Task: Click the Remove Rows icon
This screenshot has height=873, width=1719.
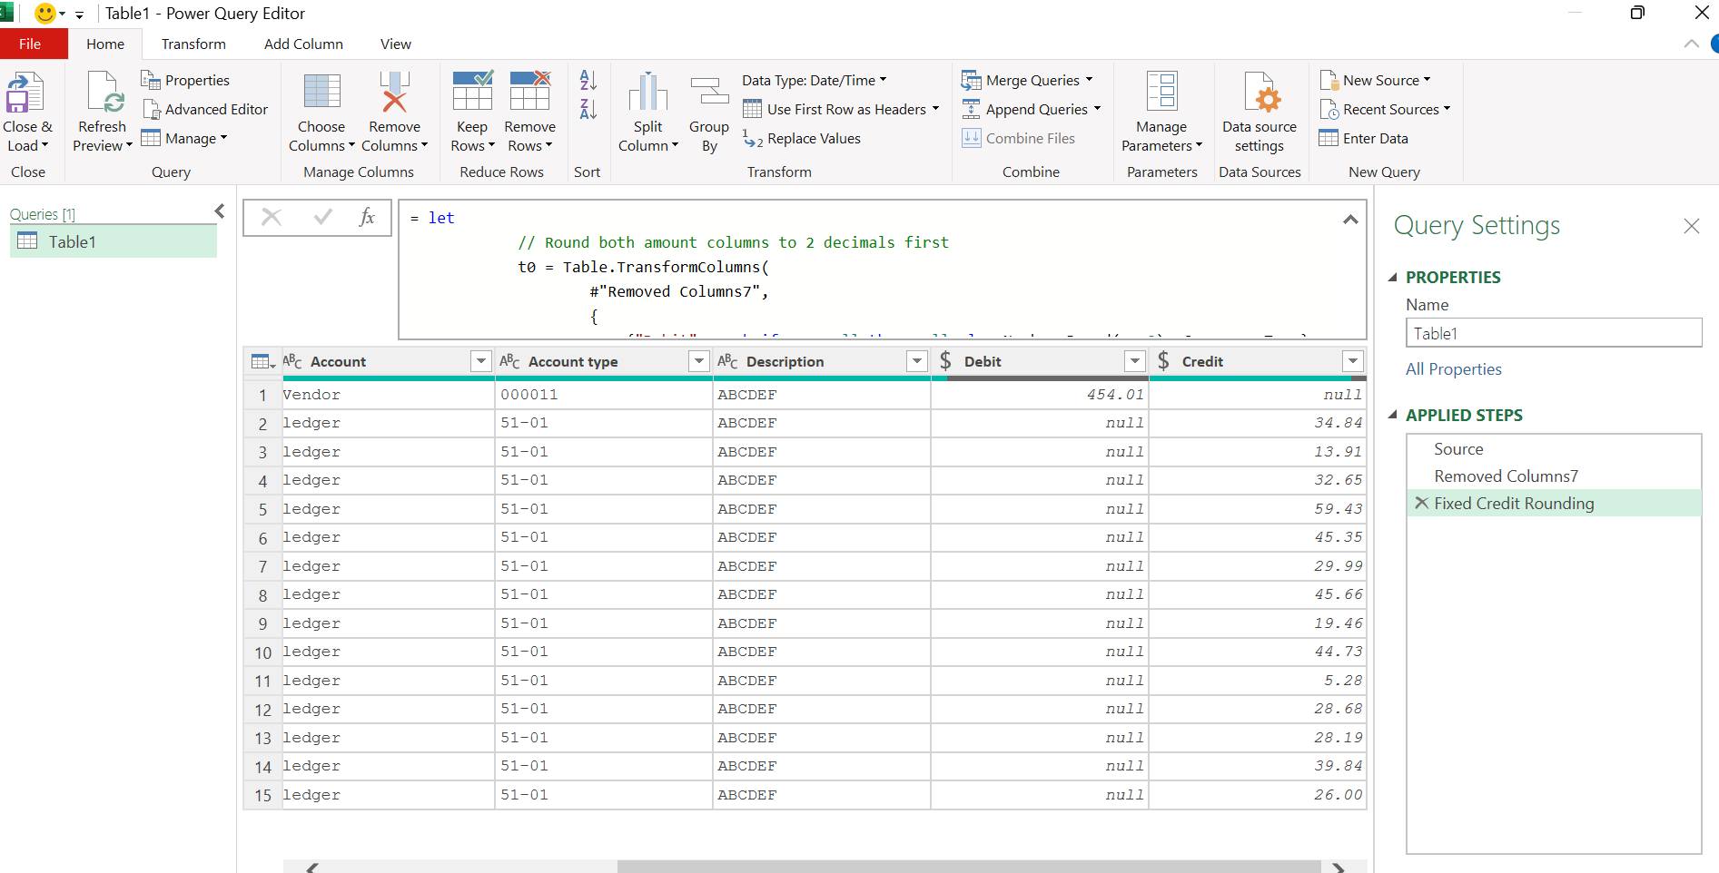Action: pos(530,92)
